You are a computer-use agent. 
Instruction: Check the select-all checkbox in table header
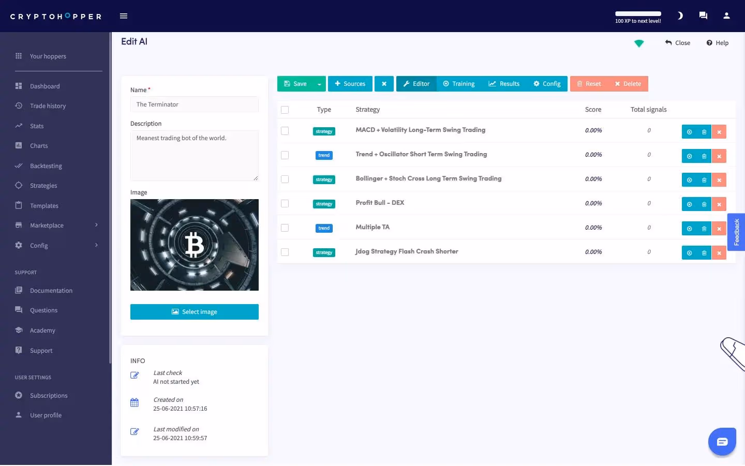[285, 110]
